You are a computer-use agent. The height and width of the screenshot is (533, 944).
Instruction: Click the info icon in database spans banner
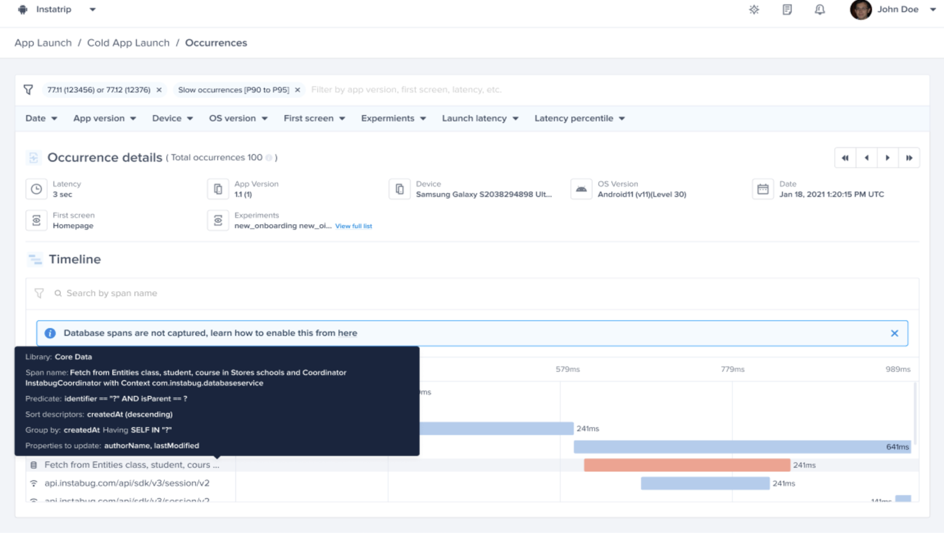tap(50, 333)
